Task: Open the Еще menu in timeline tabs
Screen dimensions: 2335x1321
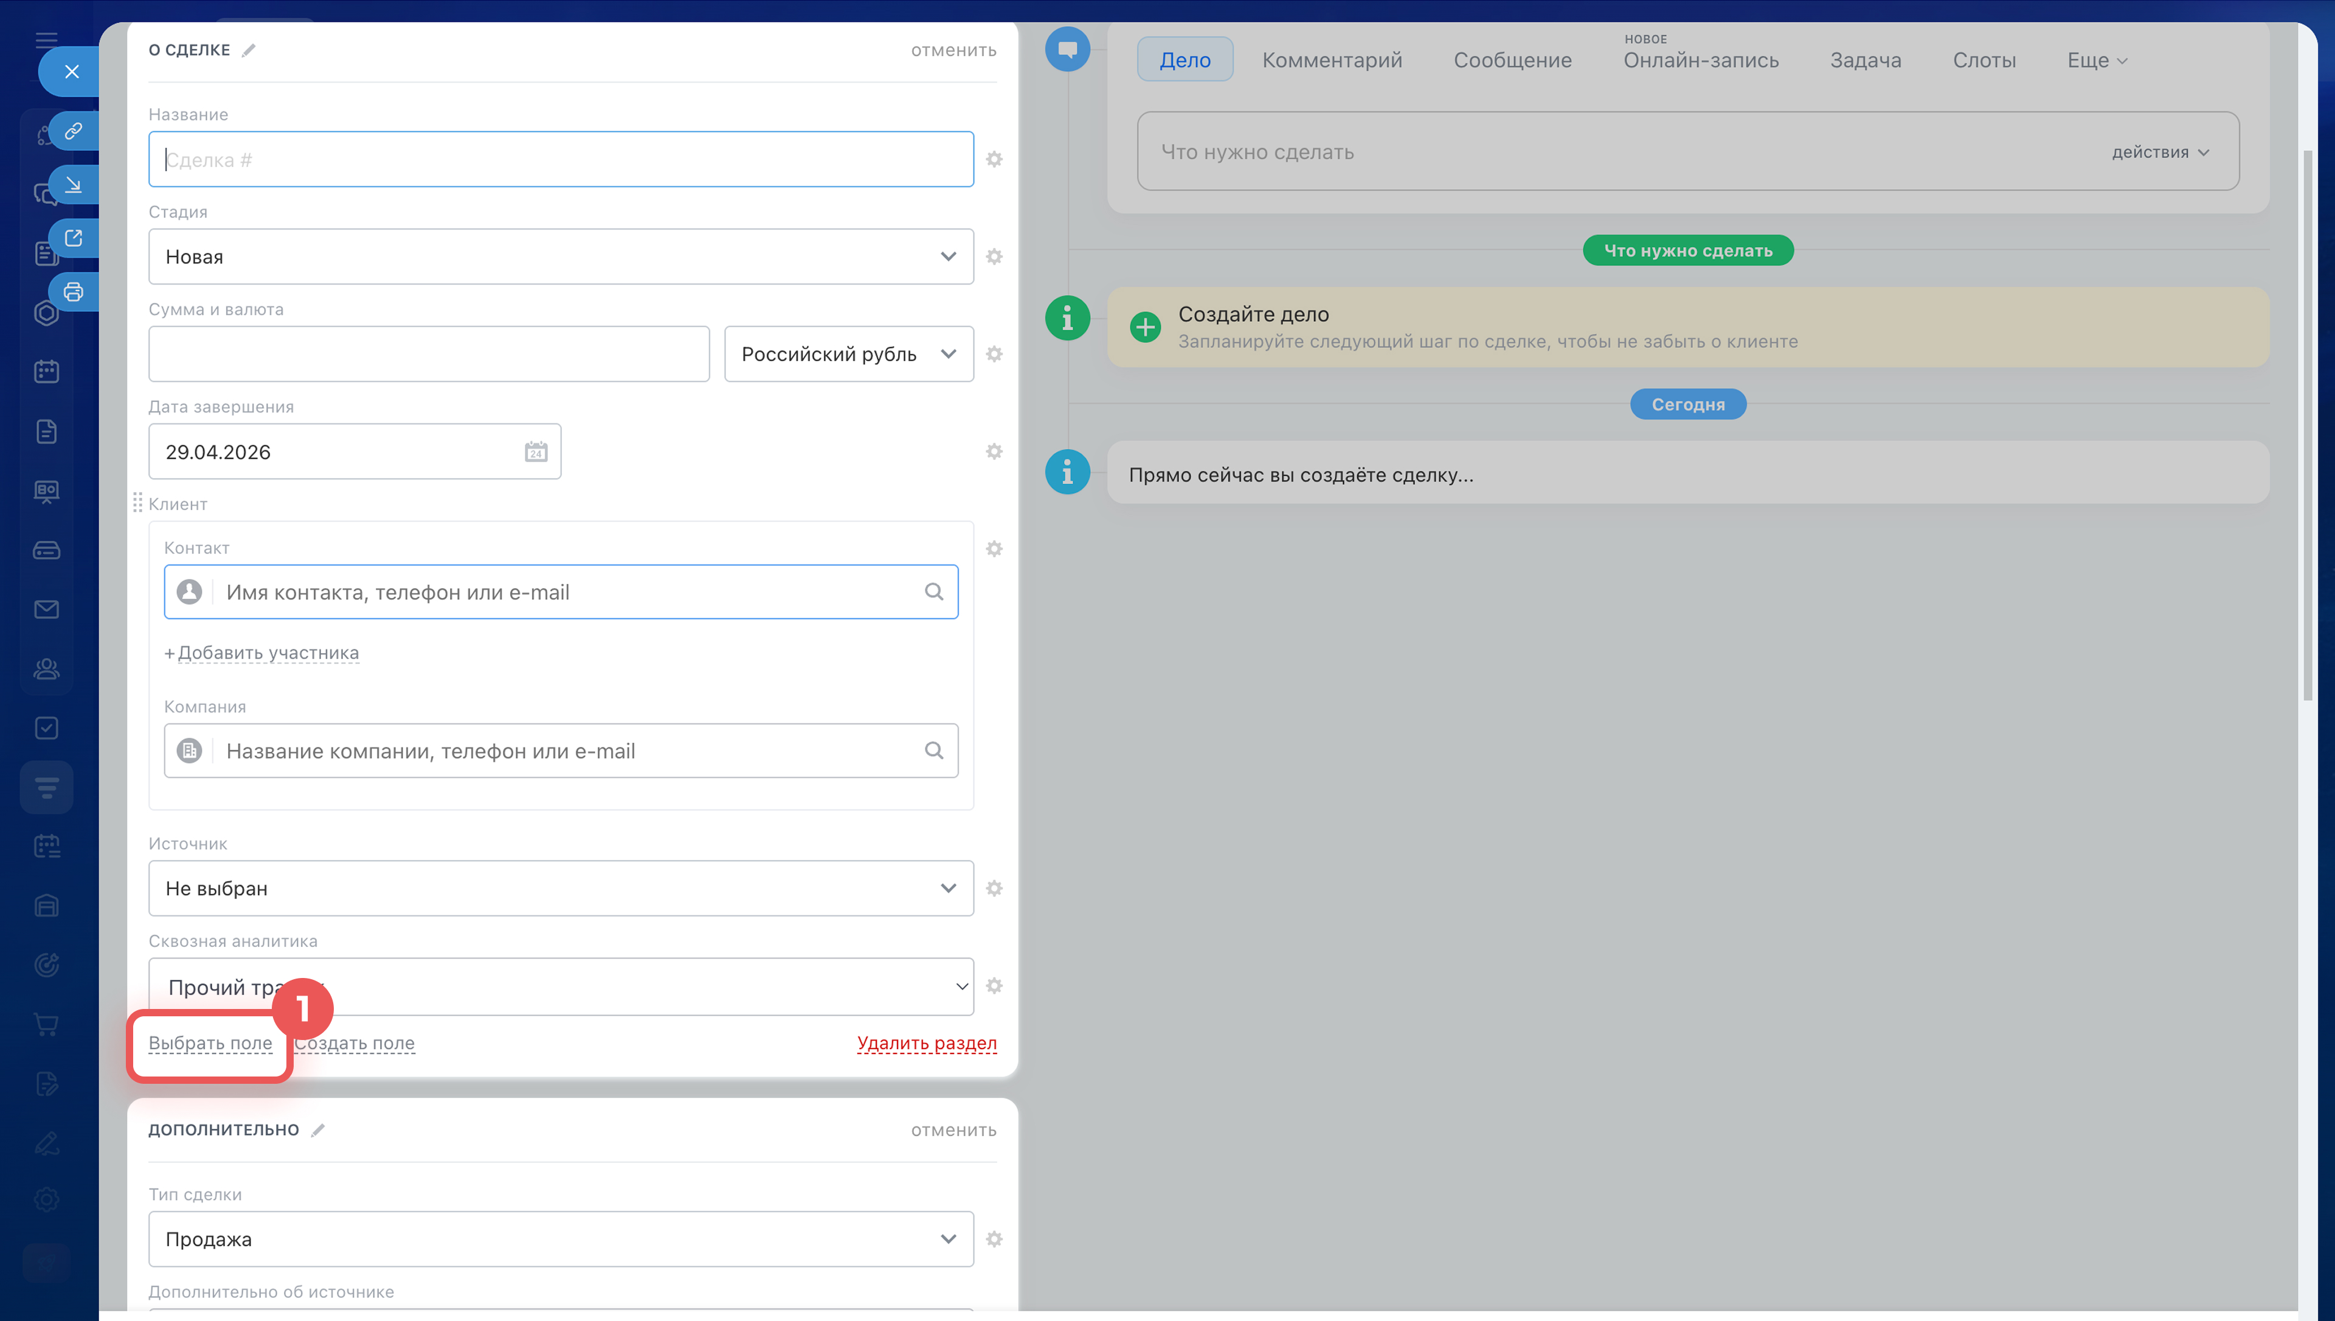Action: pos(2097,60)
